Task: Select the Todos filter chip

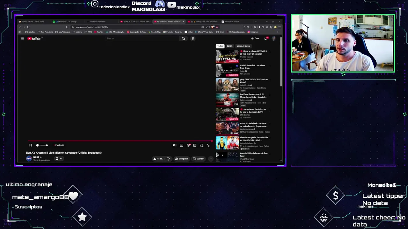Action: (x=220, y=46)
